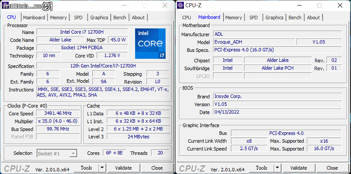Click CPU-Z app icon in right window title bar
Screen dimensions: 351x174
tap(181, 5)
